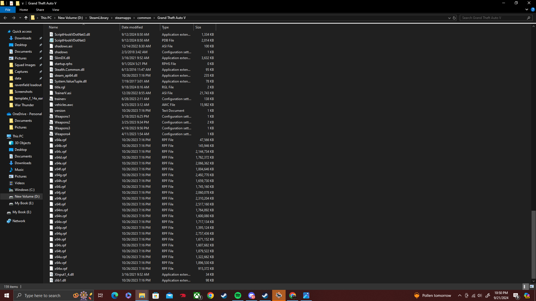Viewport: 536px width, 301px height.
Task: Click TrainerV.asi file icon
Action: pos(51,93)
